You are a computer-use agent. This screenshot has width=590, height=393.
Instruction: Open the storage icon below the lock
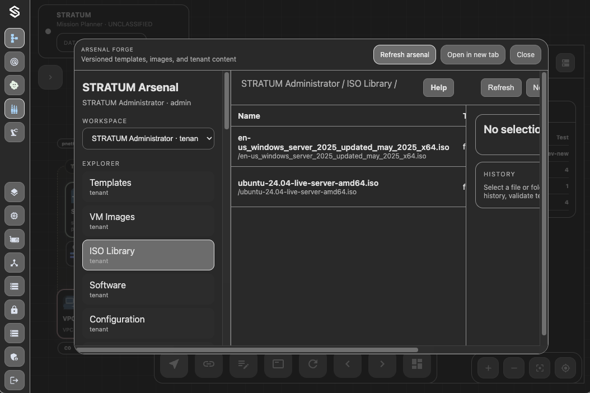[15, 333]
